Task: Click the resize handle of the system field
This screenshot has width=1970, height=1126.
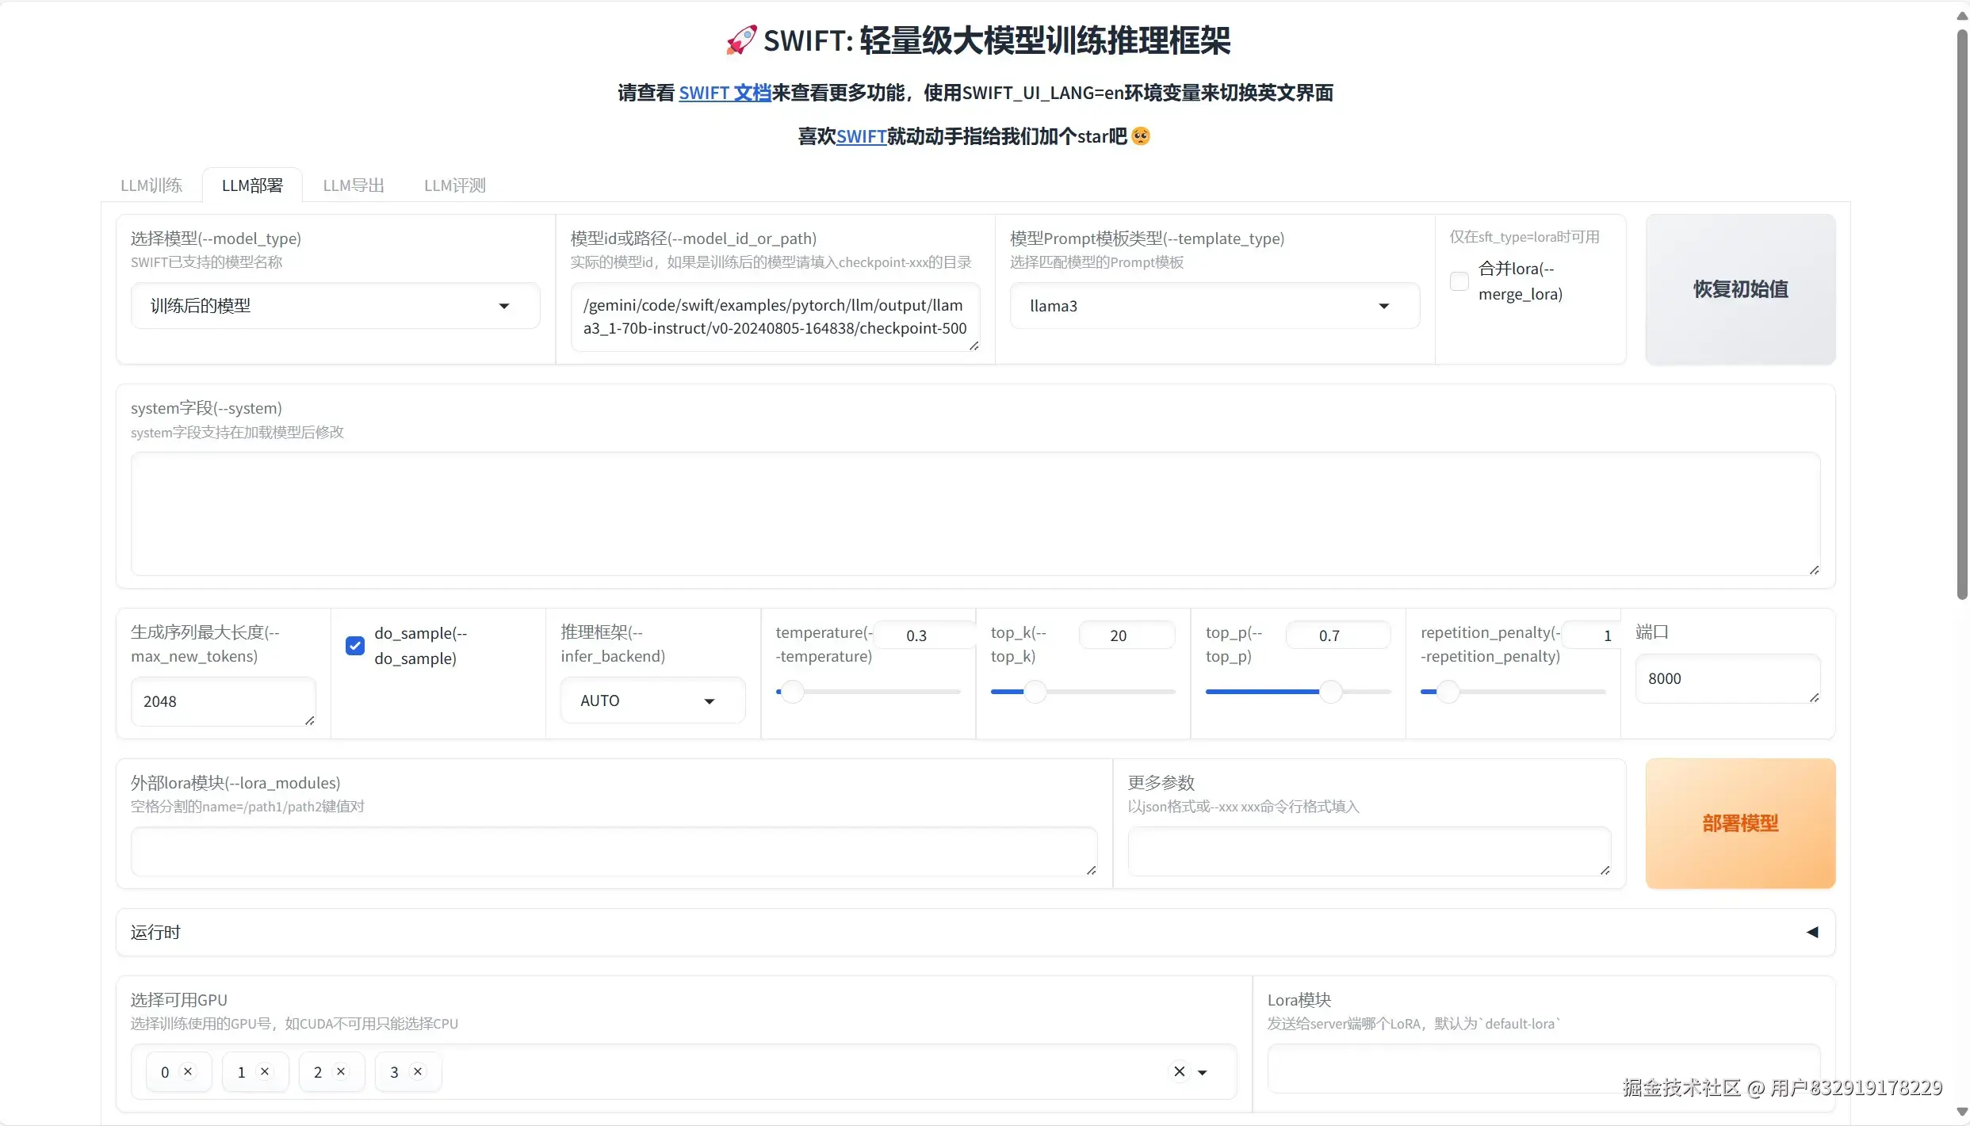Action: [x=1814, y=570]
